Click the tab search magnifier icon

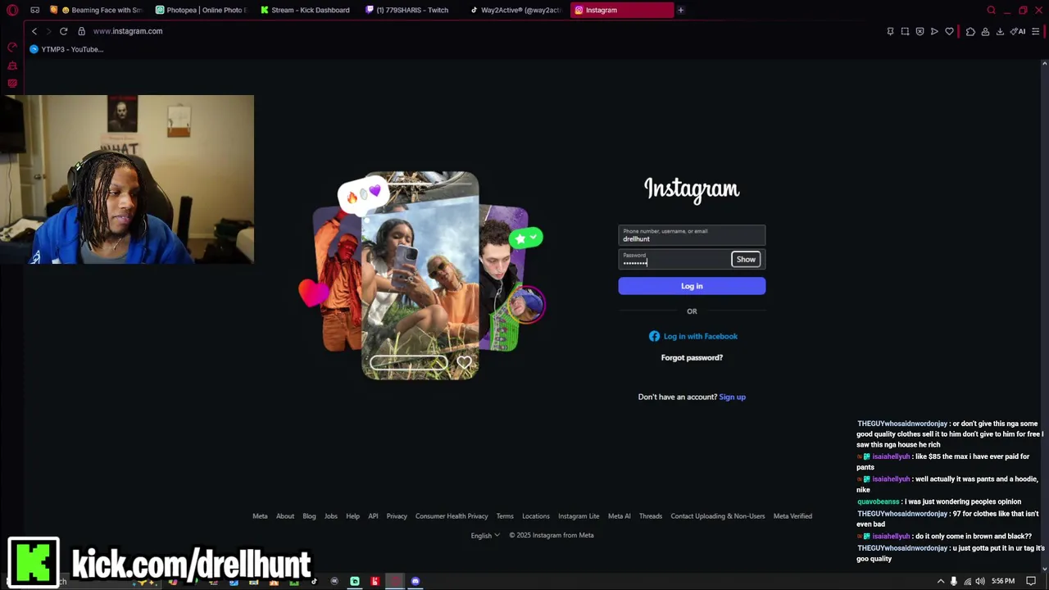coord(991,10)
